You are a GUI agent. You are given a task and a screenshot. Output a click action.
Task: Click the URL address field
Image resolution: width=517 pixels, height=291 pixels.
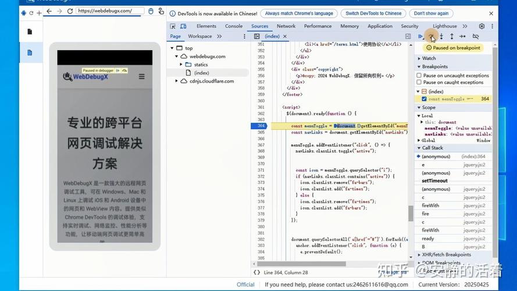110,11
